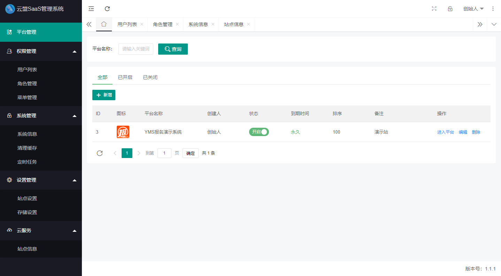Select the 已开启 filter option
The width and height of the screenshot is (501, 276).
125,77
